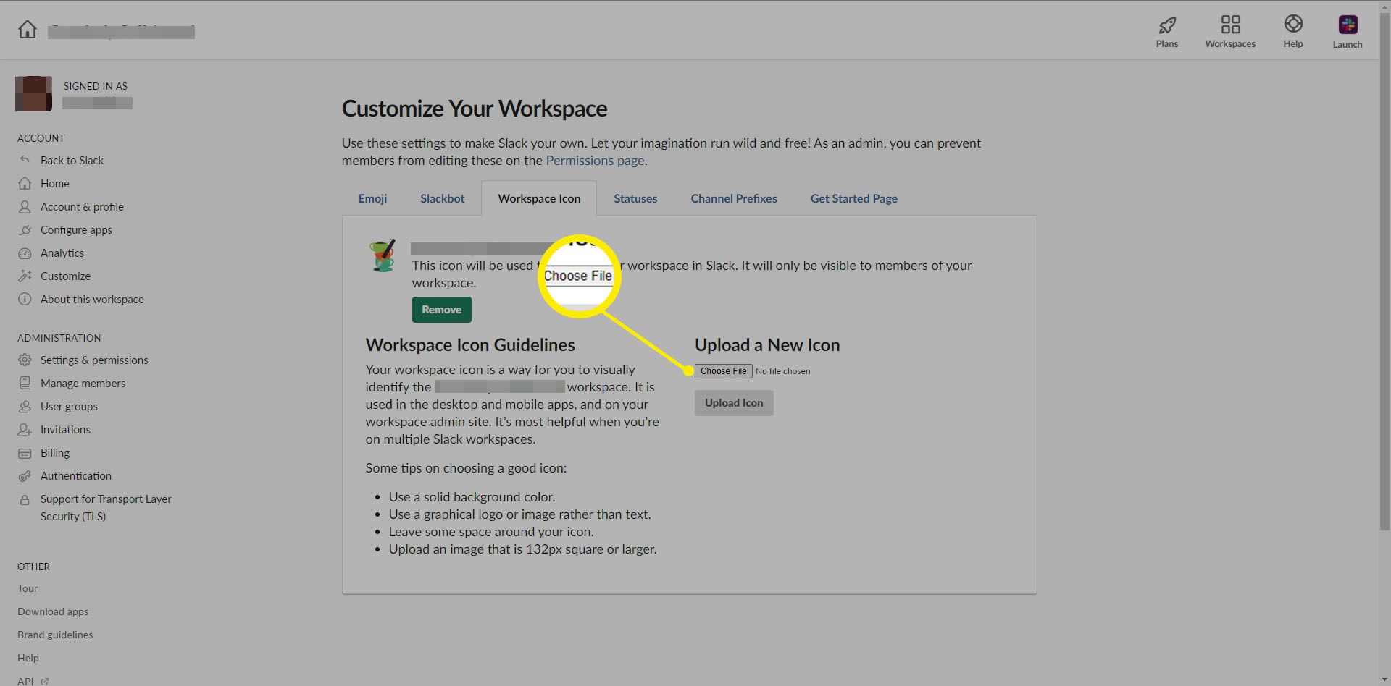The height and width of the screenshot is (686, 1391).
Task: Click the Help lifebuoy icon
Action: tap(1293, 25)
